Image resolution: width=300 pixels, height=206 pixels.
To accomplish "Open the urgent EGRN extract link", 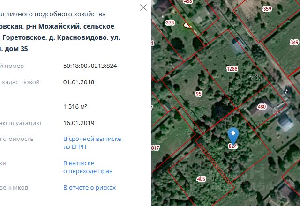I will point(92,143).
